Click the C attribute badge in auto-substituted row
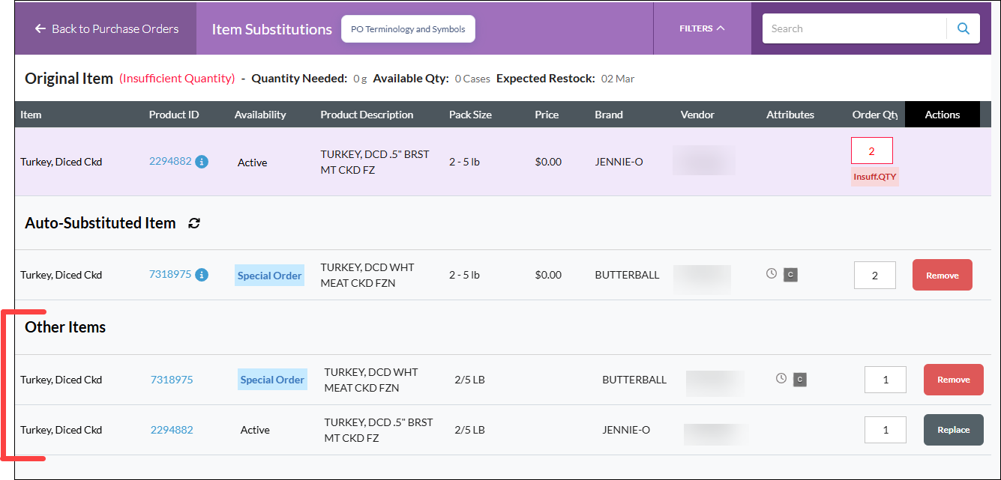Viewport: 1001px width, 480px height. click(790, 275)
